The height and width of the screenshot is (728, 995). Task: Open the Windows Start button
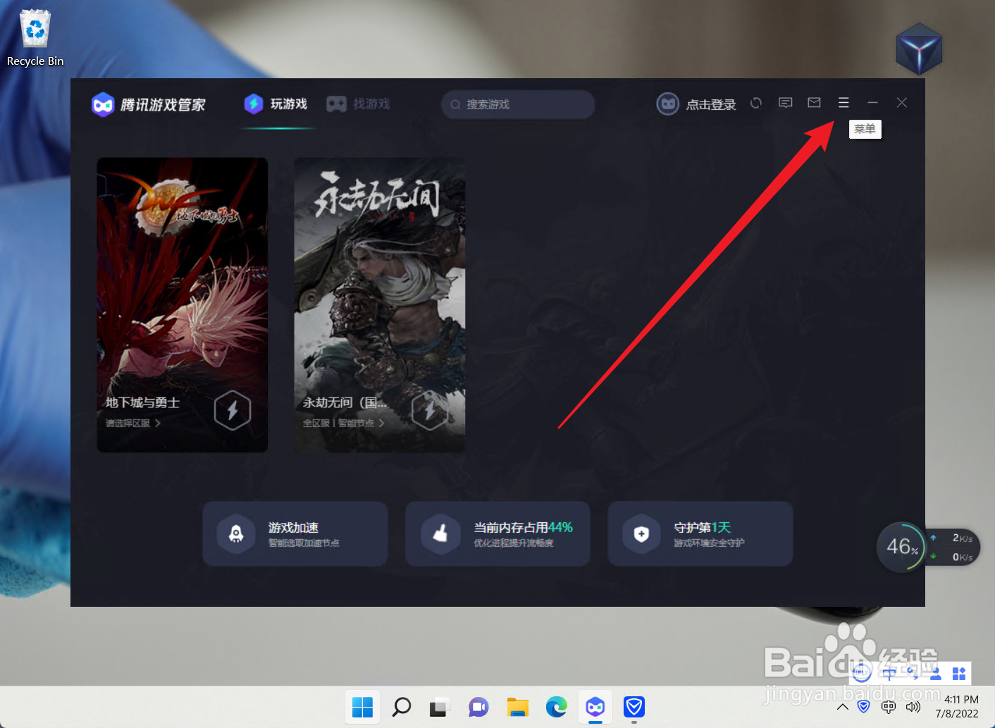pyautogui.click(x=362, y=706)
